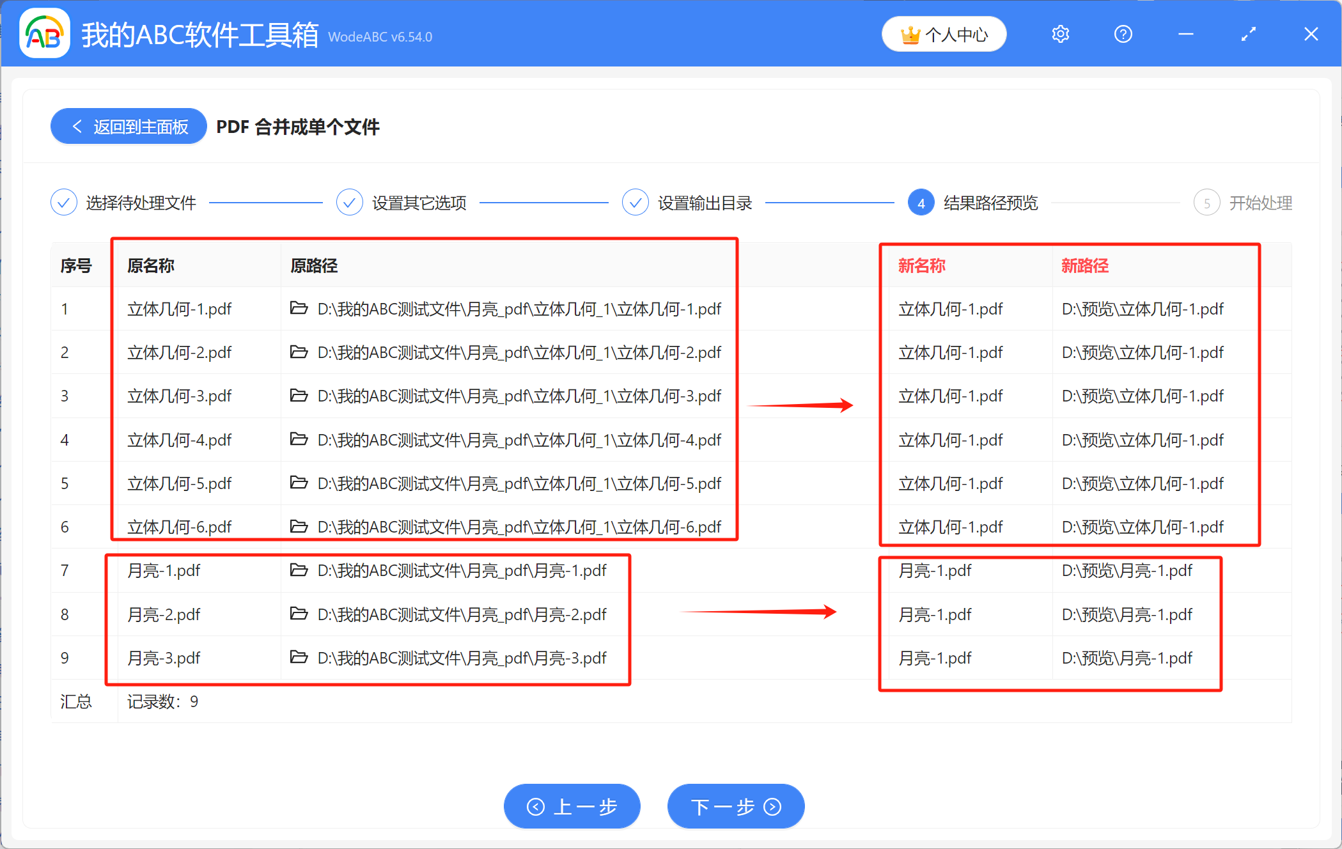Click the 返回到主面板 button

(128, 126)
